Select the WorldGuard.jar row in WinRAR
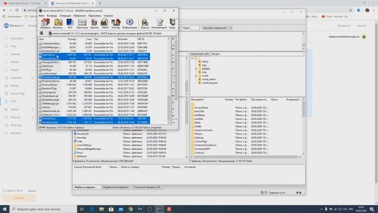The height and width of the screenshot is (213, 378). coord(94,122)
